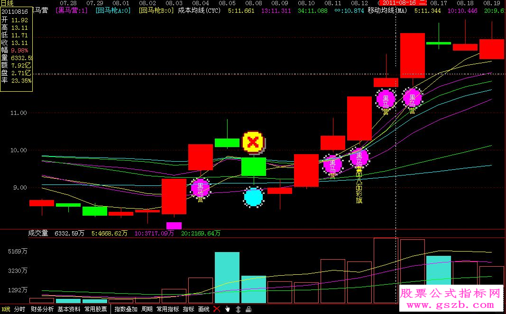Click the 20110816 date in info box
This screenshot has height=314, width=506.
[x=15, y=11]
